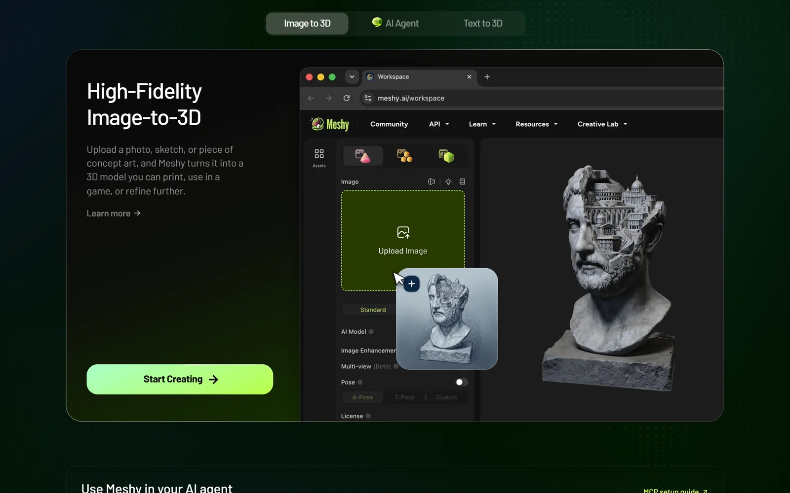Expand the Learn dropdown
This screenshot has width=790, height=493.
(x=482, y=124)
